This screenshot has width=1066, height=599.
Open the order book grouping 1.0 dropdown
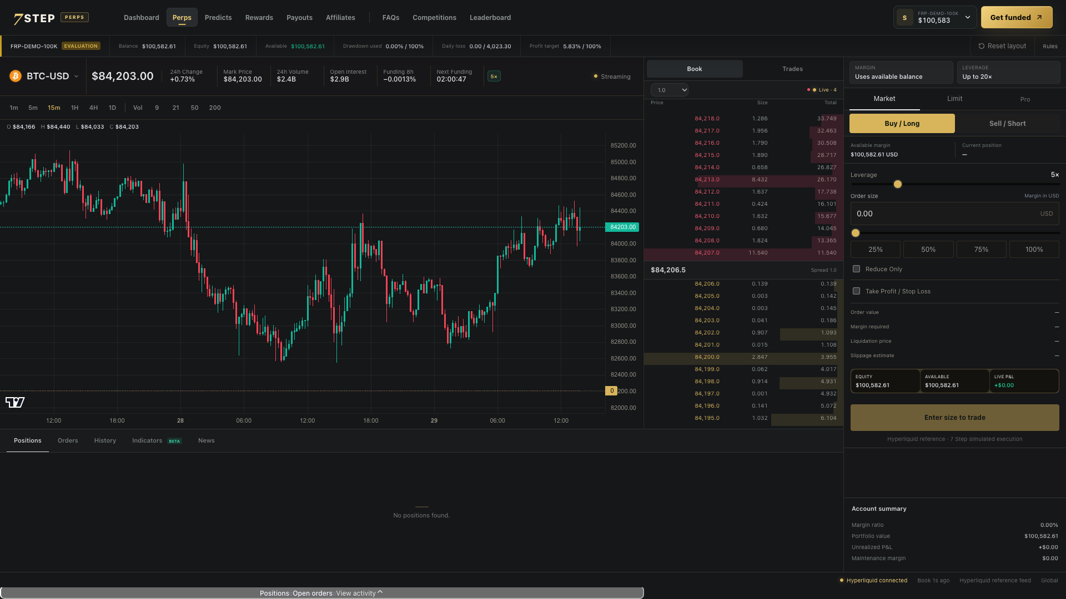[x=670, y=90]
